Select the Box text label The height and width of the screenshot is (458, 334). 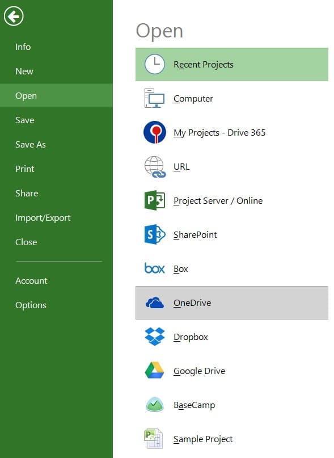point(181,269)
